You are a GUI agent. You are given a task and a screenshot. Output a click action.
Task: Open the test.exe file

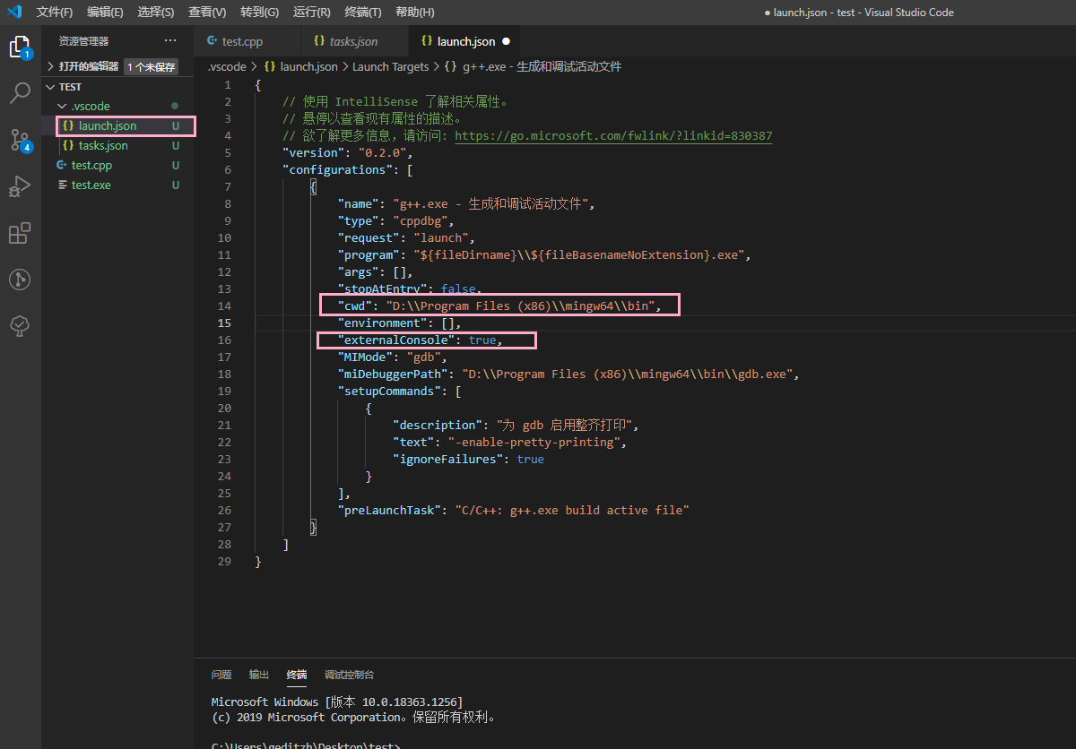91,185
